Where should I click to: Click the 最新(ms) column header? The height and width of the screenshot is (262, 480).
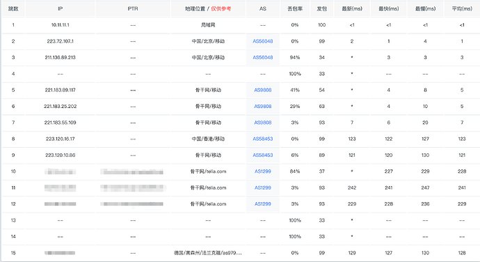click(352, 8)
